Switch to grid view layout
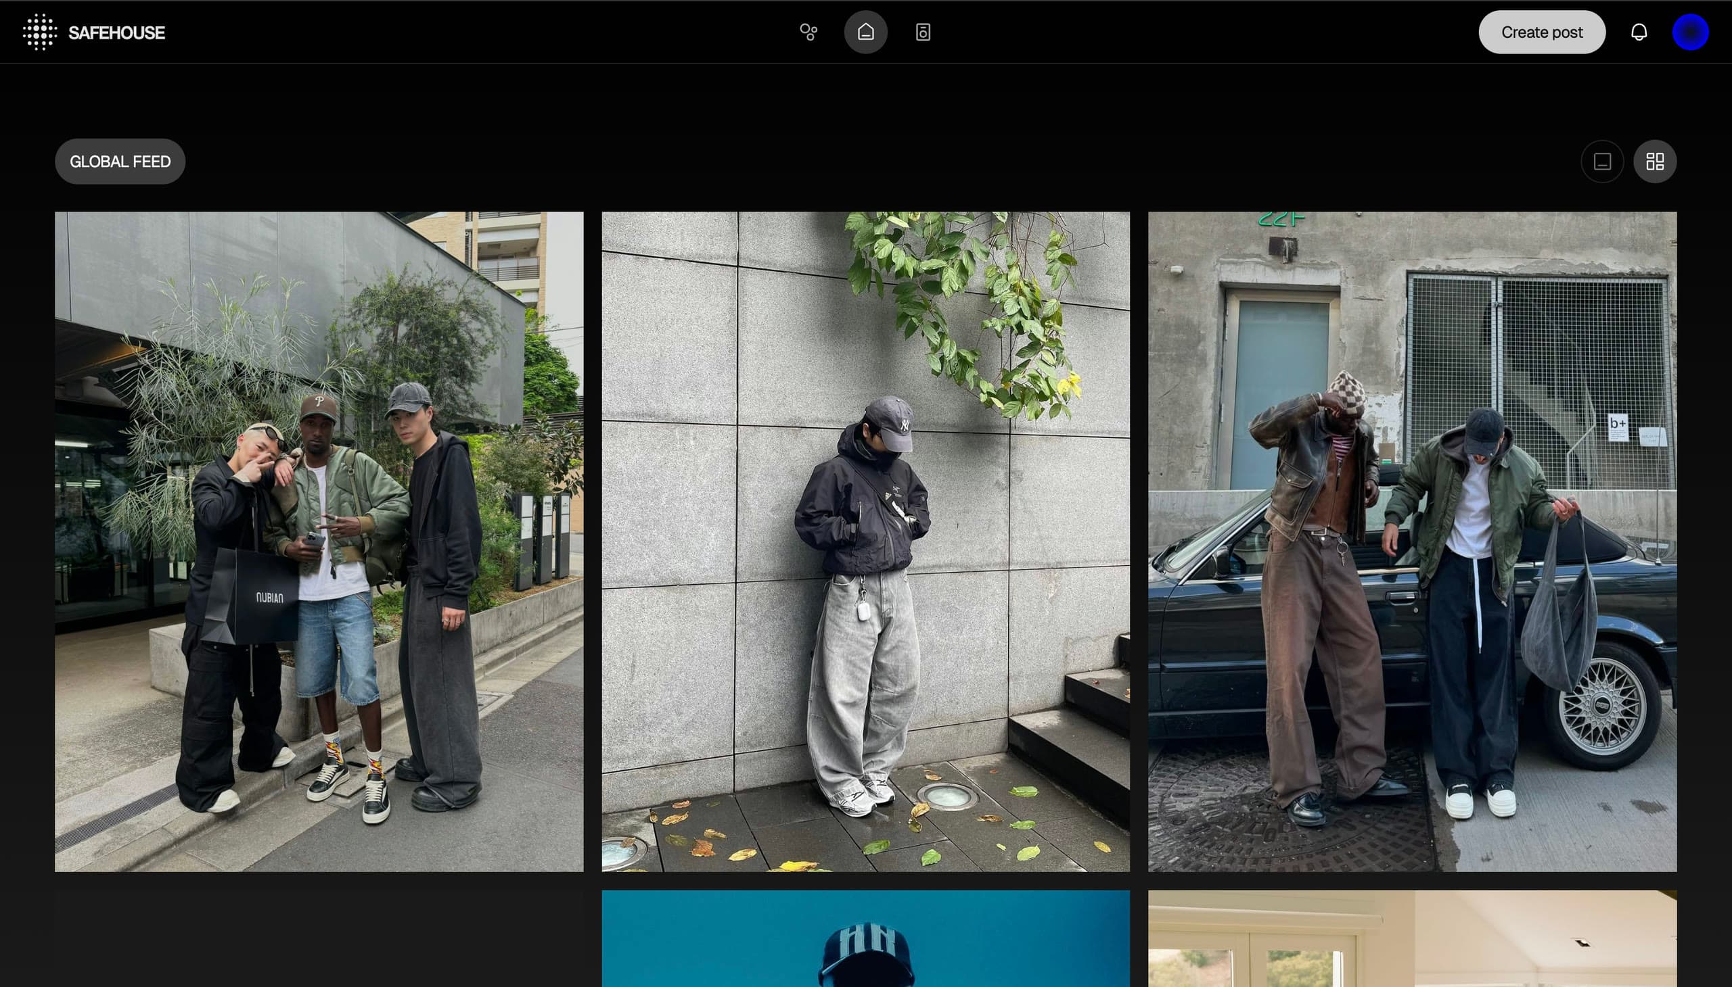1732x987 pixels. (1655, 162)
